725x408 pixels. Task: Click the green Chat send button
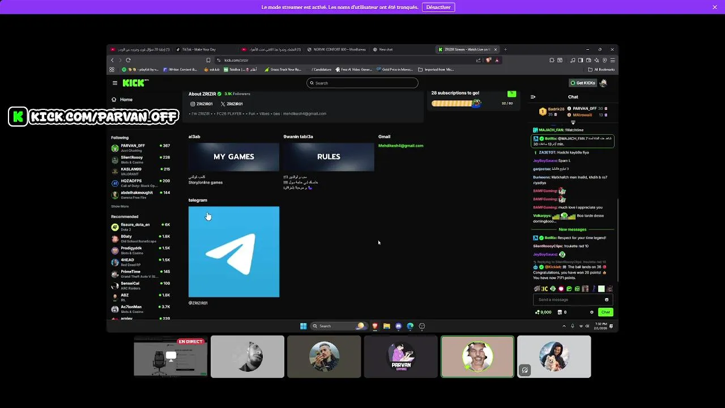point(605,312)
